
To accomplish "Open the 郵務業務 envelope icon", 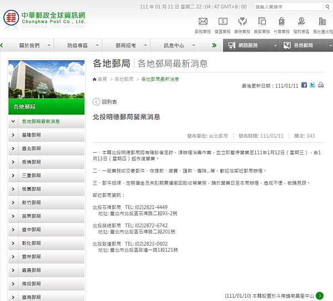I will [203, 21].
